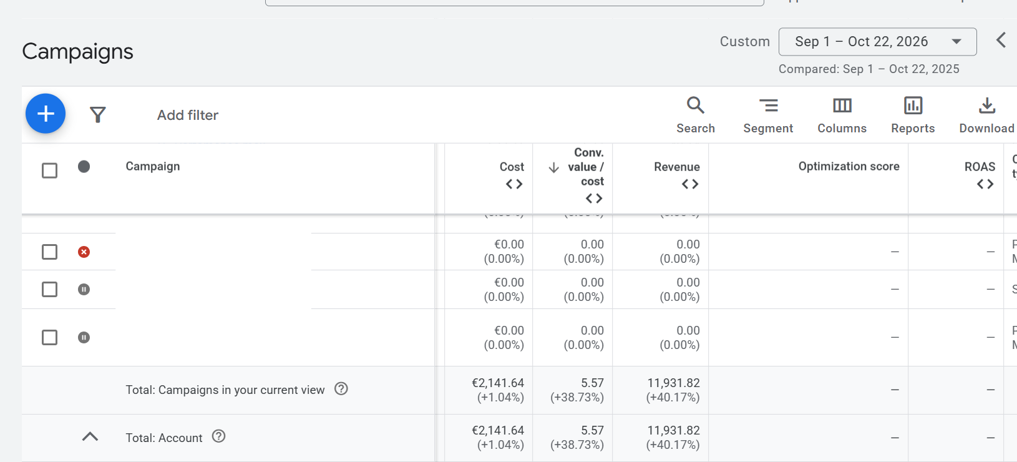Open the Sep 1 – Oct 22, 2026 date dropdown

(x=877, y=42)
